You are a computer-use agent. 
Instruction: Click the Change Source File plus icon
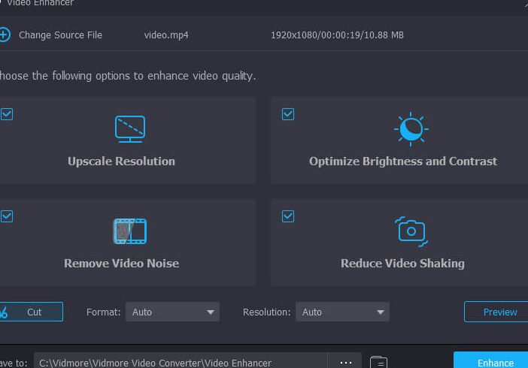pos(5,35)
